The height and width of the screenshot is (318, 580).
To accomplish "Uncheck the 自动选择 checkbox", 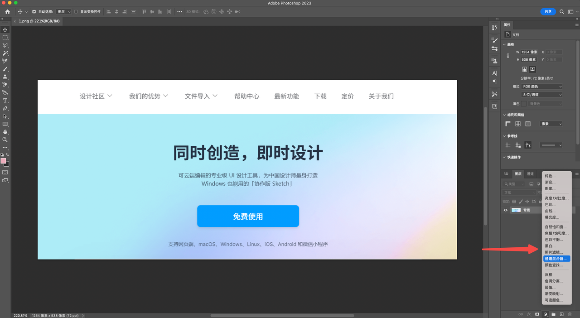I will pos(34,12).
